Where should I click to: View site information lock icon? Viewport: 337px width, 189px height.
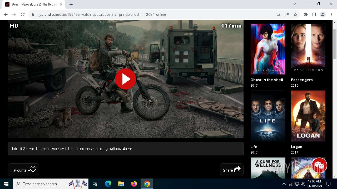click(33, 14)
